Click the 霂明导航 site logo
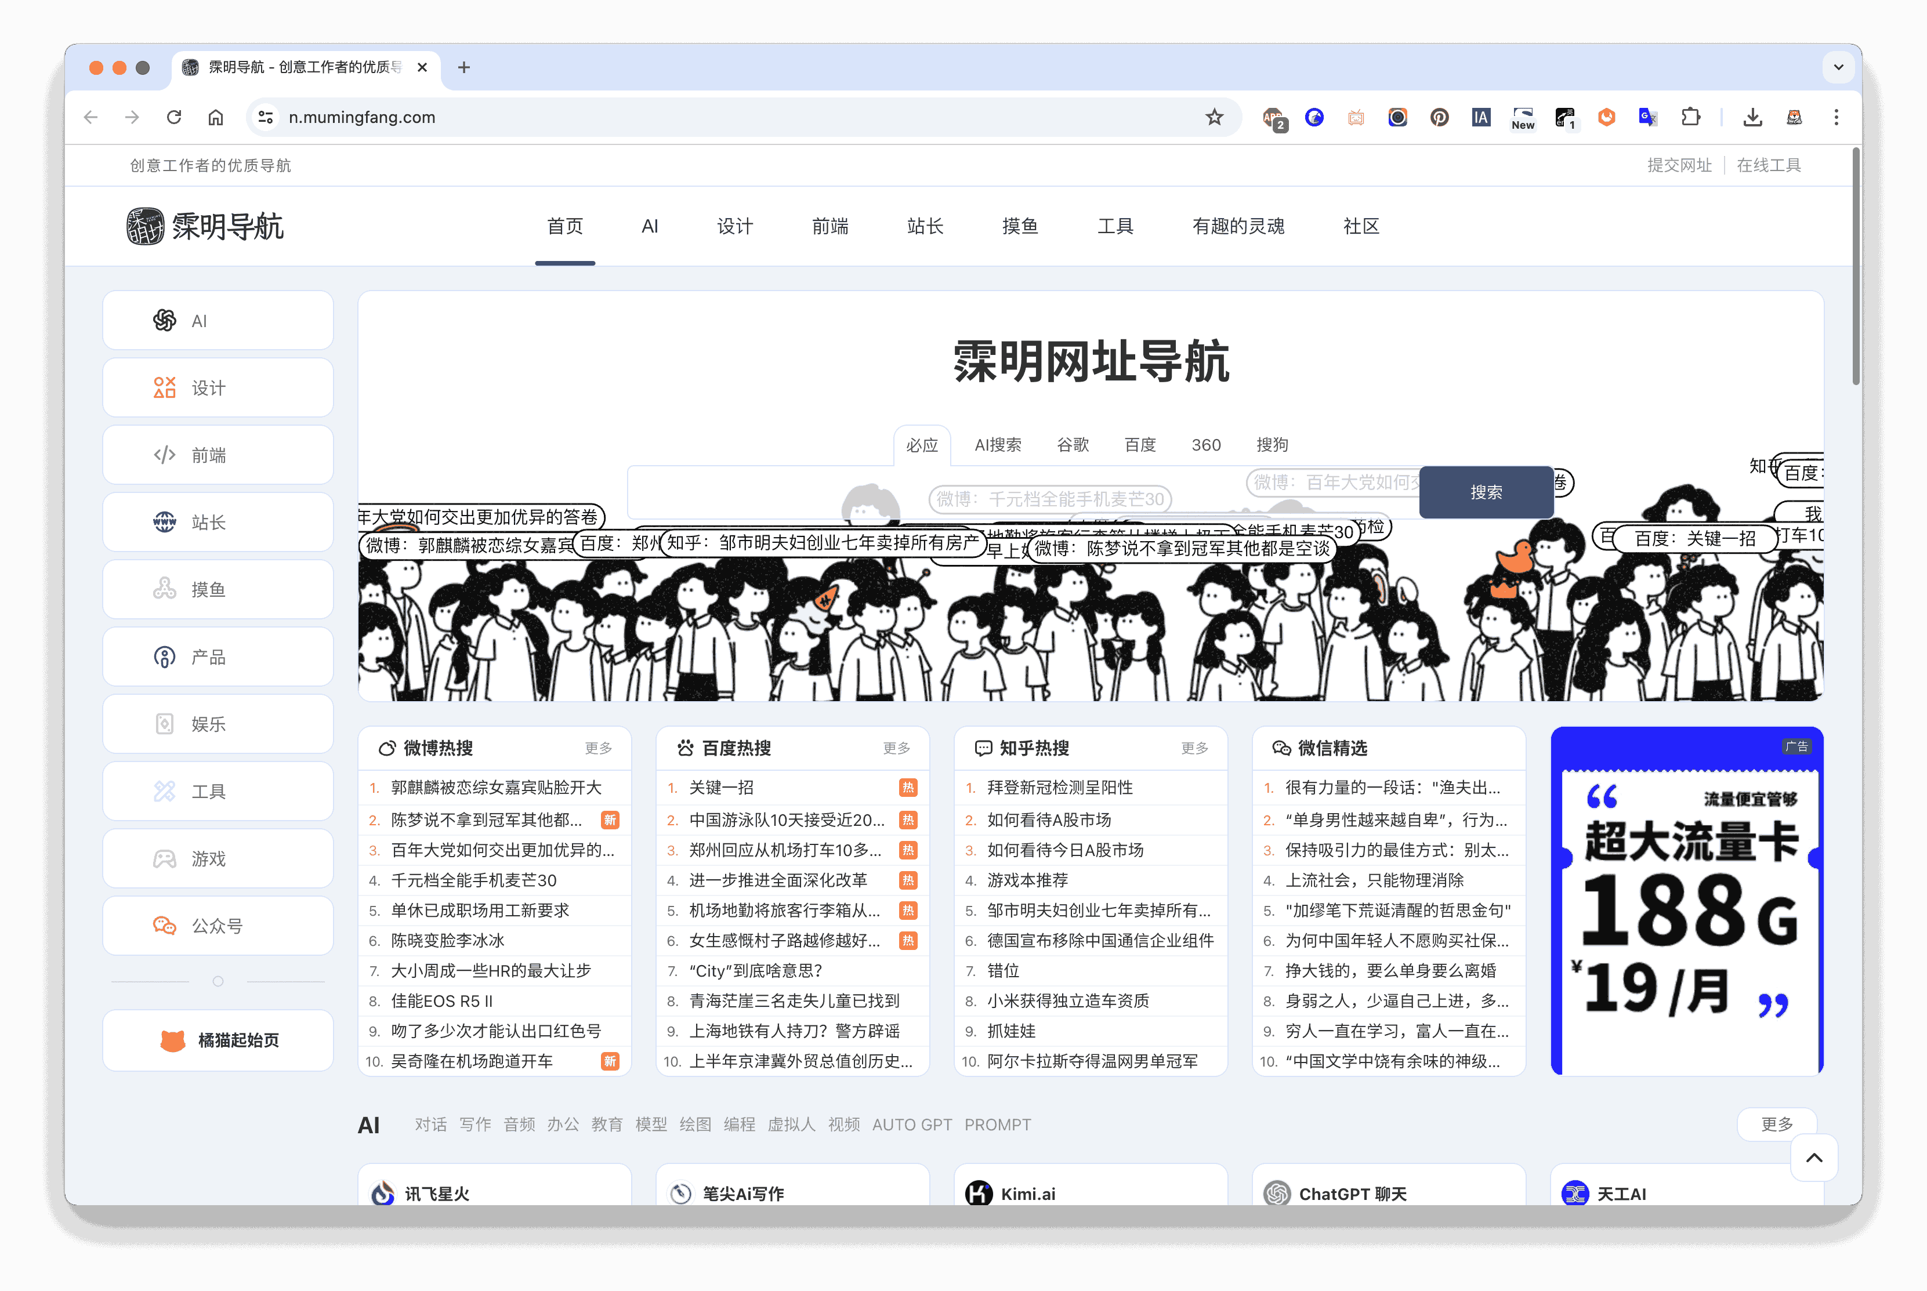This screenshot has width=1927, height=1291. coord(204,226)
